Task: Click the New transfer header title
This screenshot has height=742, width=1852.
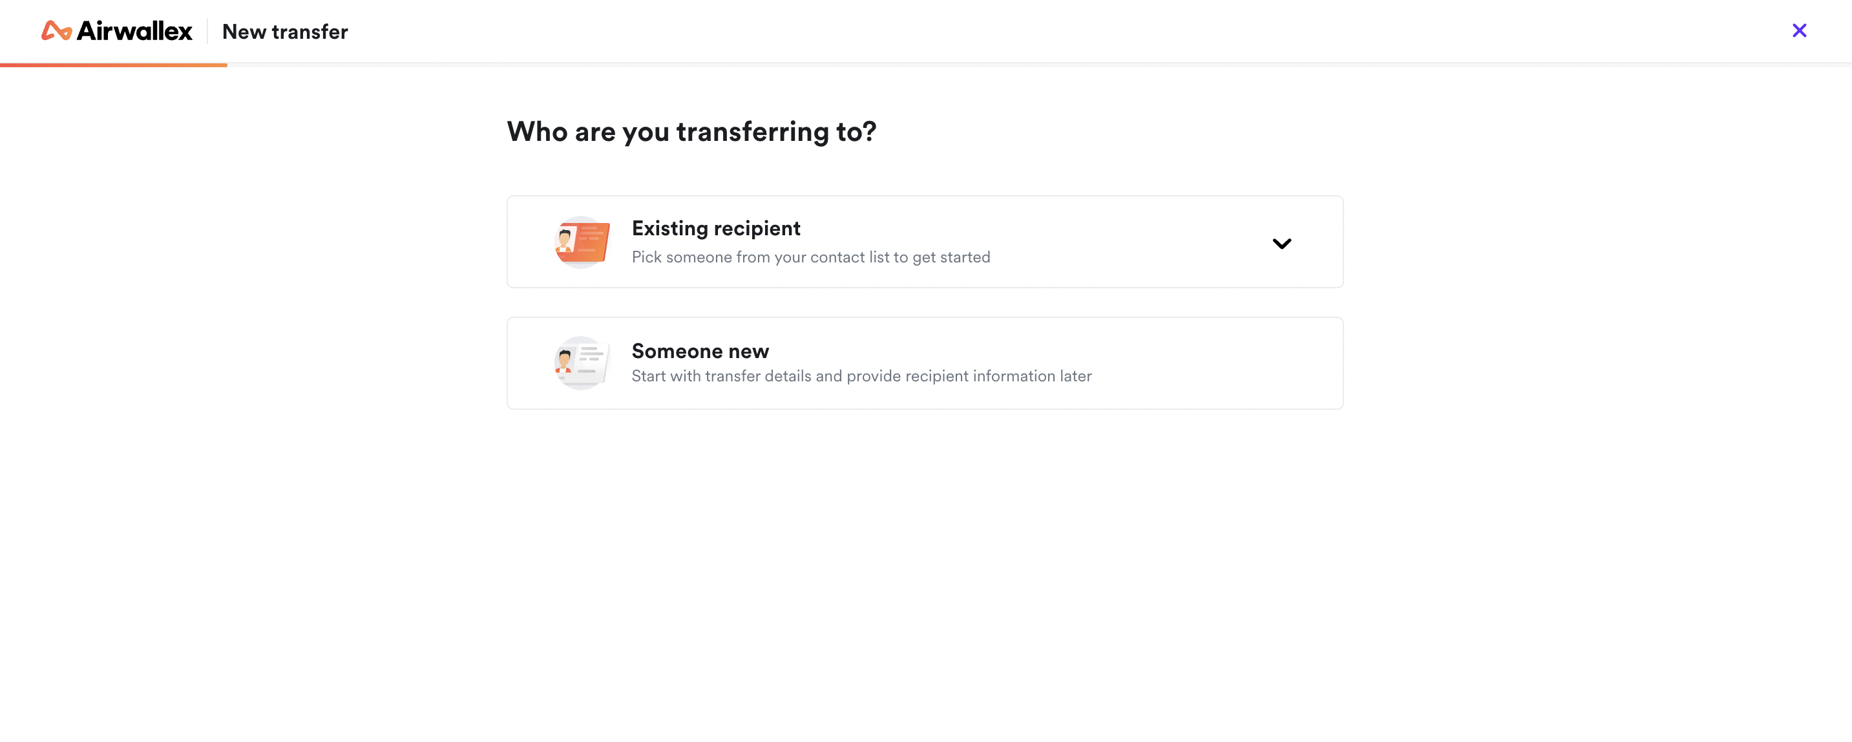Action: pyautogui.click(x=285, y=32)
